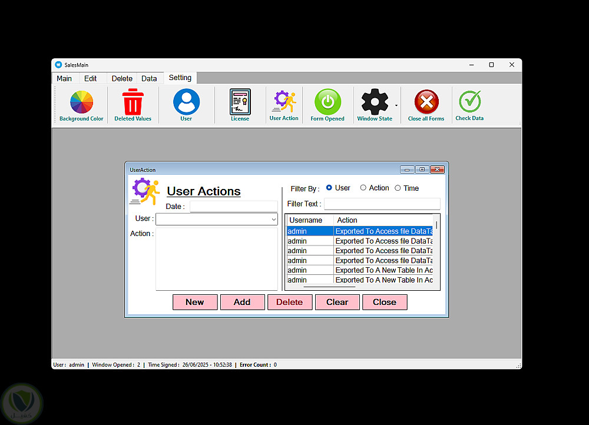Click the Filter Text input field
Screen dimensions: 589x425
coord(382,204)
